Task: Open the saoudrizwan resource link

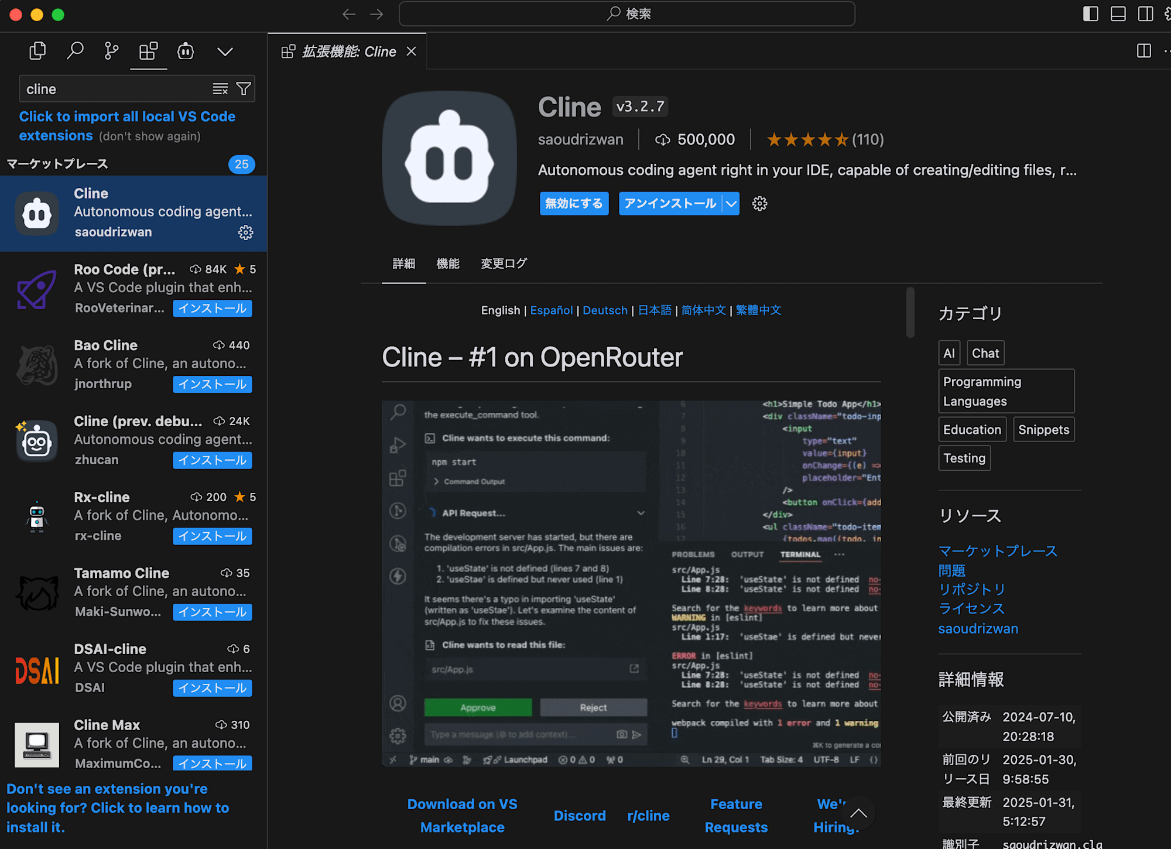Action: click(x=978, y=629)
